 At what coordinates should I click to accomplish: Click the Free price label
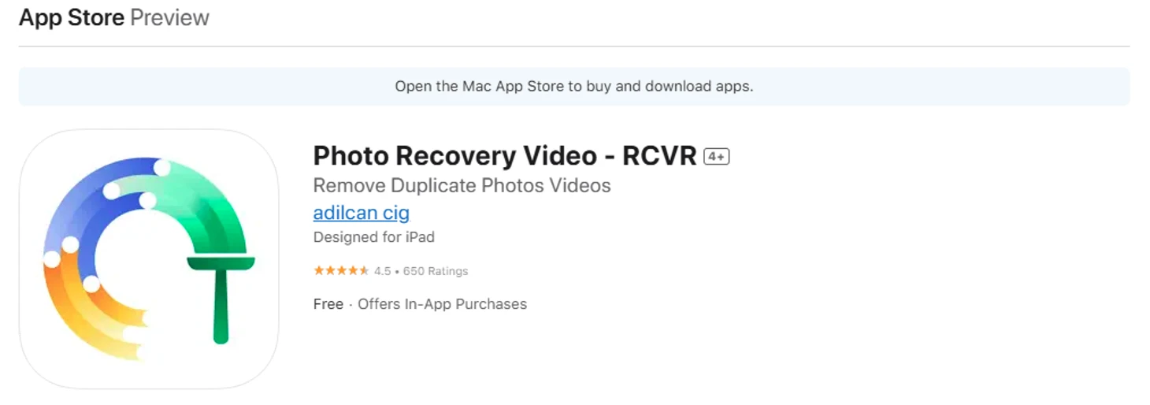328,304
